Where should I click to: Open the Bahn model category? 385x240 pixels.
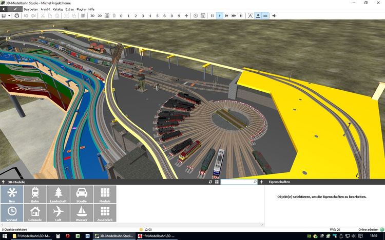pyautogui.click(x=35, y=194)
